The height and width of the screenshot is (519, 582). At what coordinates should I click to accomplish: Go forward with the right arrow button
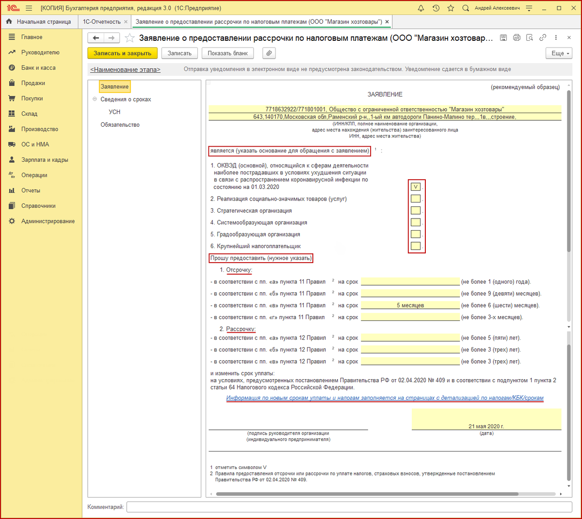112,38
